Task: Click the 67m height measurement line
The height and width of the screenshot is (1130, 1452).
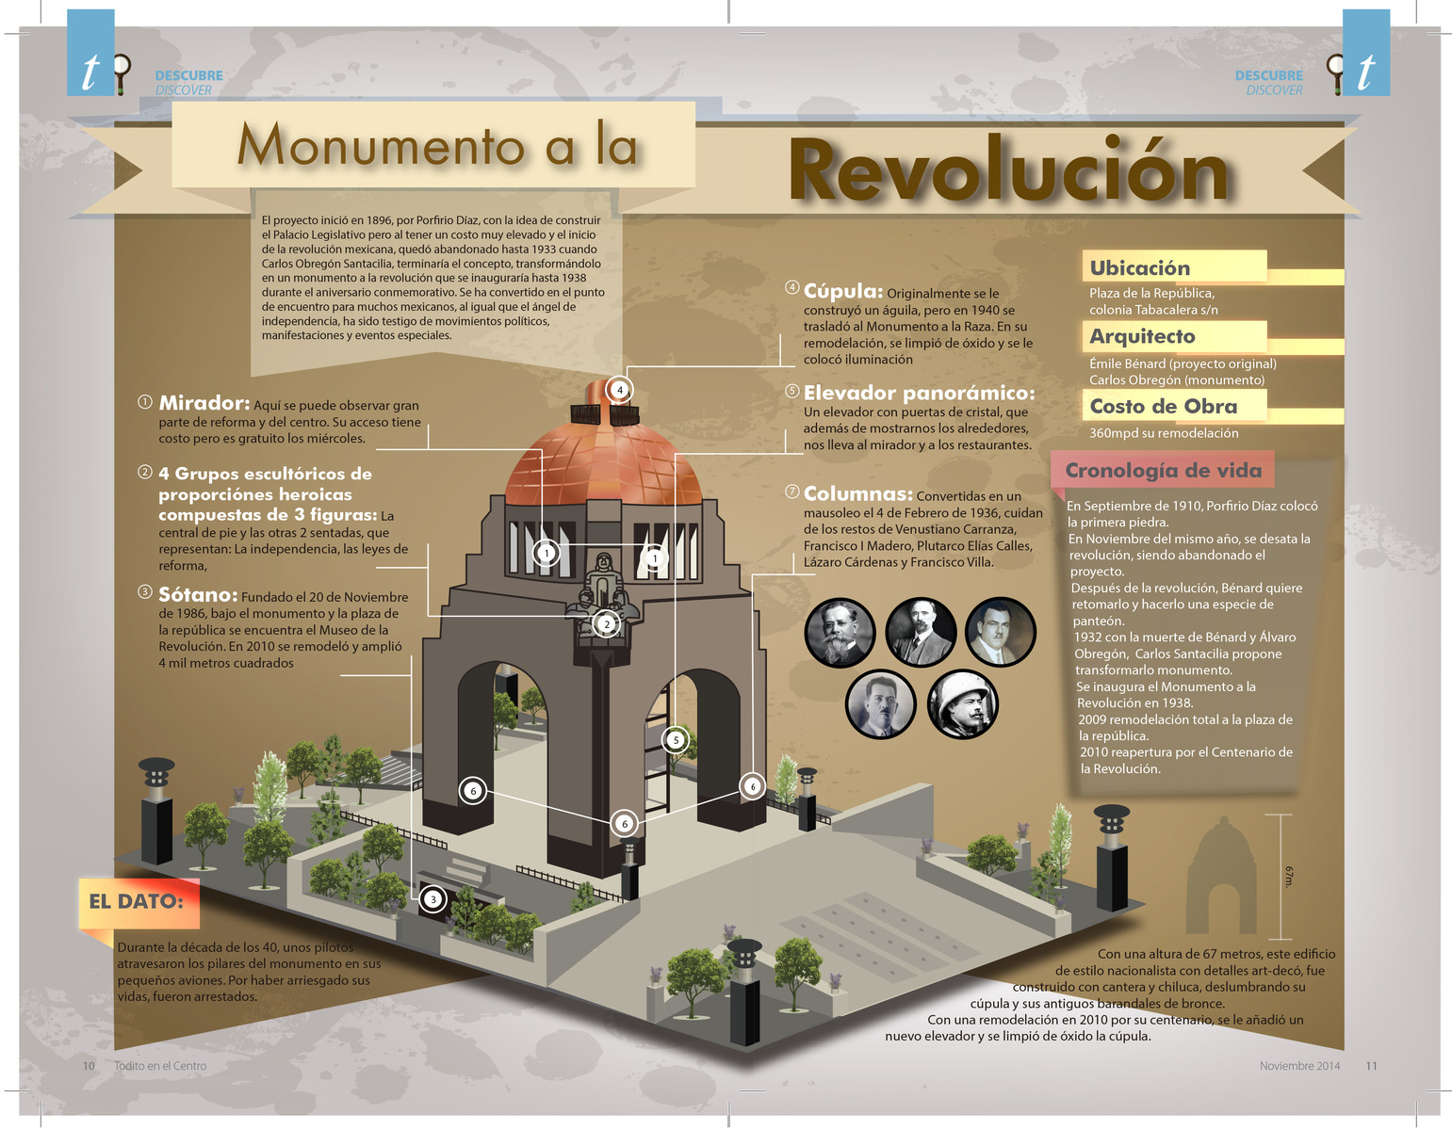Action: 1281,871
